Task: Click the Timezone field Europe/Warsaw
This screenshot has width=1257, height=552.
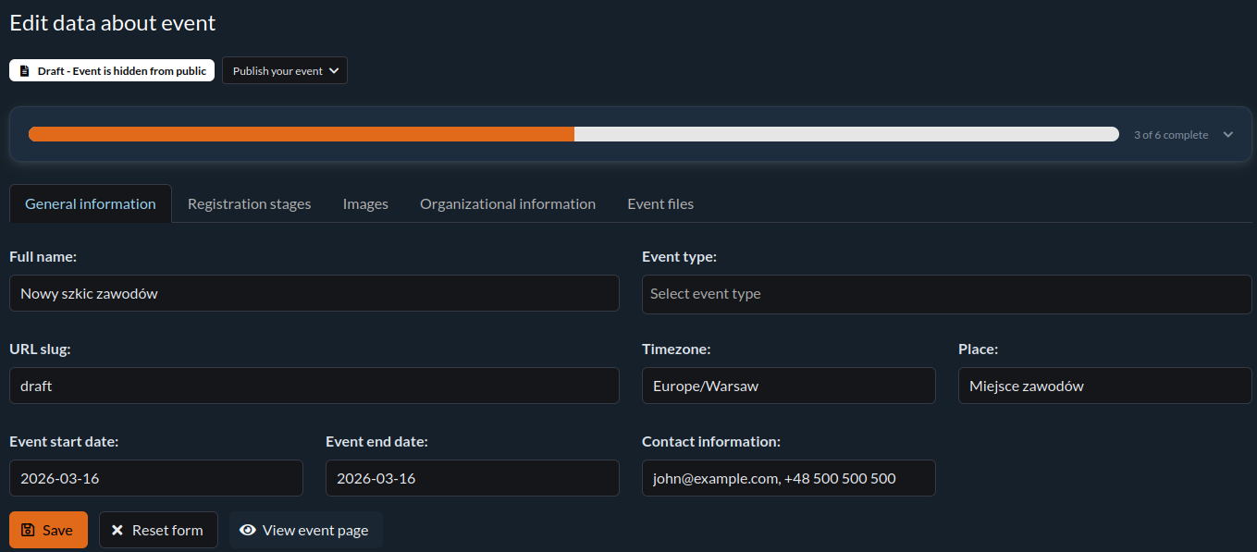Action: click(x=788, y=386)
